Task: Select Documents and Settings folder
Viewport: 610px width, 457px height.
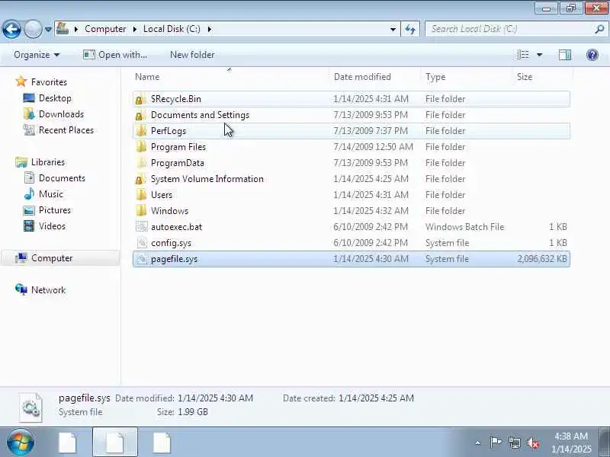Action: point(200,115)
